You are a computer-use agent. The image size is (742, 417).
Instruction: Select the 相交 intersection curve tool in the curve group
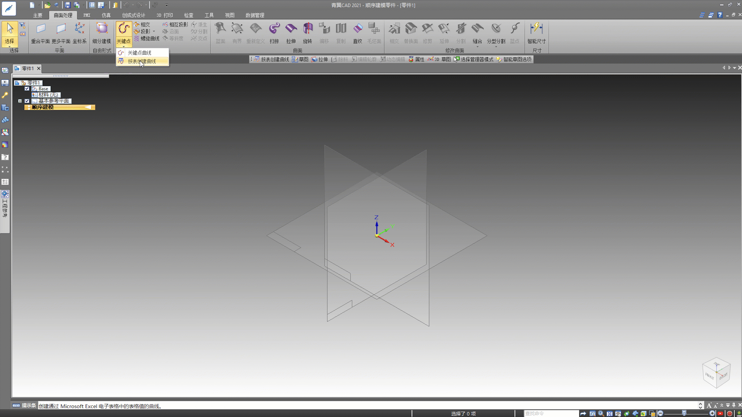pyautogui.click(x=142, y=25)
